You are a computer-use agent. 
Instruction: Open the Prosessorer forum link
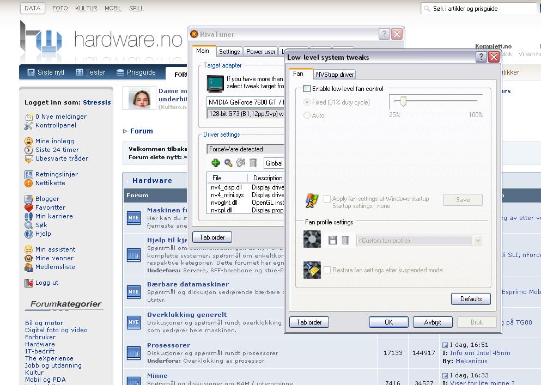pos(168,345)
